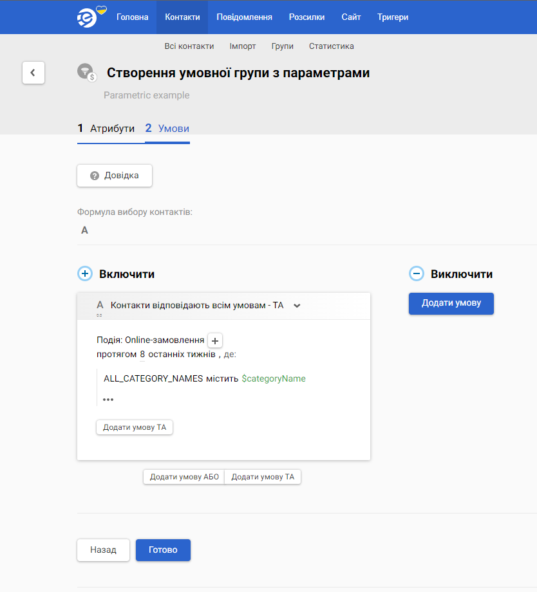Click the Готово button
Image resolution: width=537 pixels, height=592 pixels.
163,550
